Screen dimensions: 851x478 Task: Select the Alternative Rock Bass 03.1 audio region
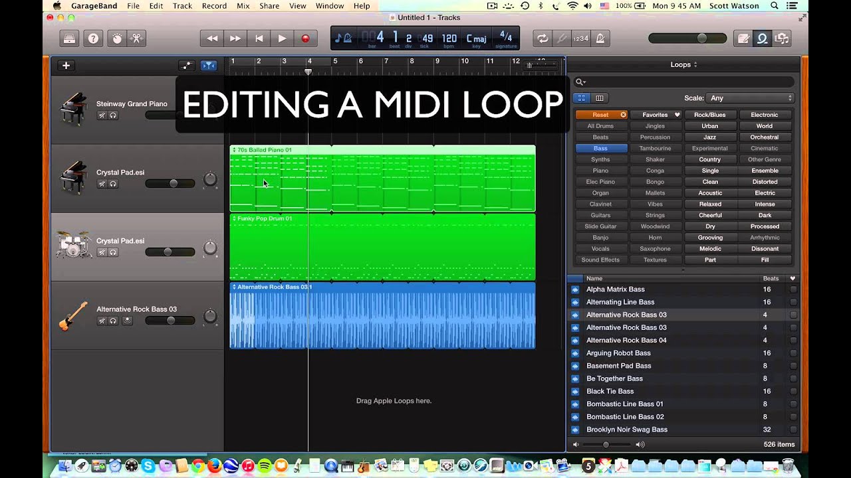pos(382,316)
